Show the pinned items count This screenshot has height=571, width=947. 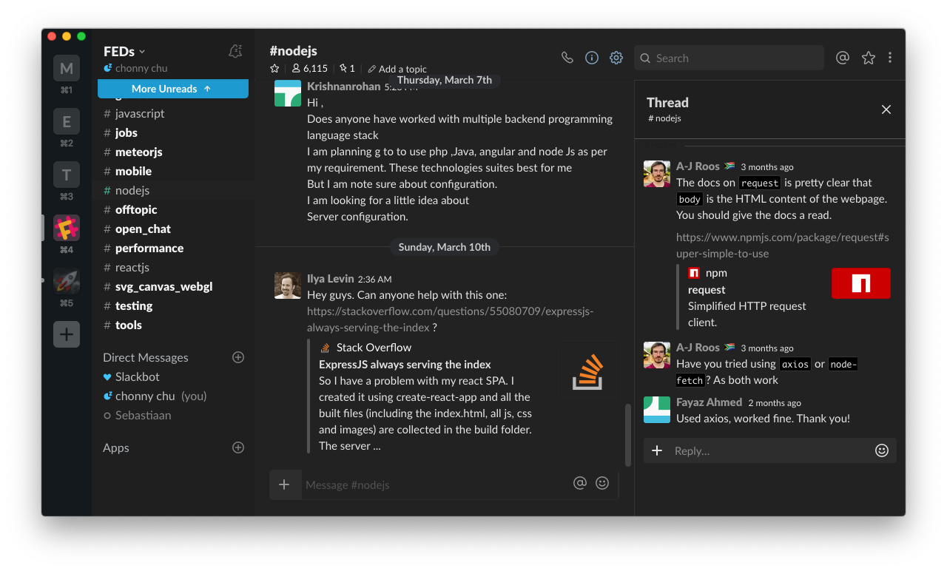[x=347, y=69]
